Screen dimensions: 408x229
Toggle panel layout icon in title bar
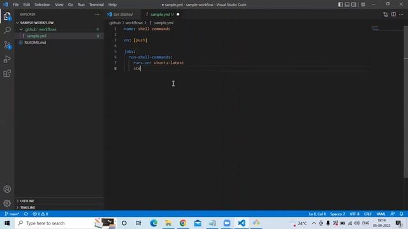pos(347,4)
